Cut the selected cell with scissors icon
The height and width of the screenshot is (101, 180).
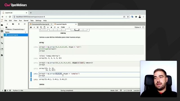coord(37,27)
